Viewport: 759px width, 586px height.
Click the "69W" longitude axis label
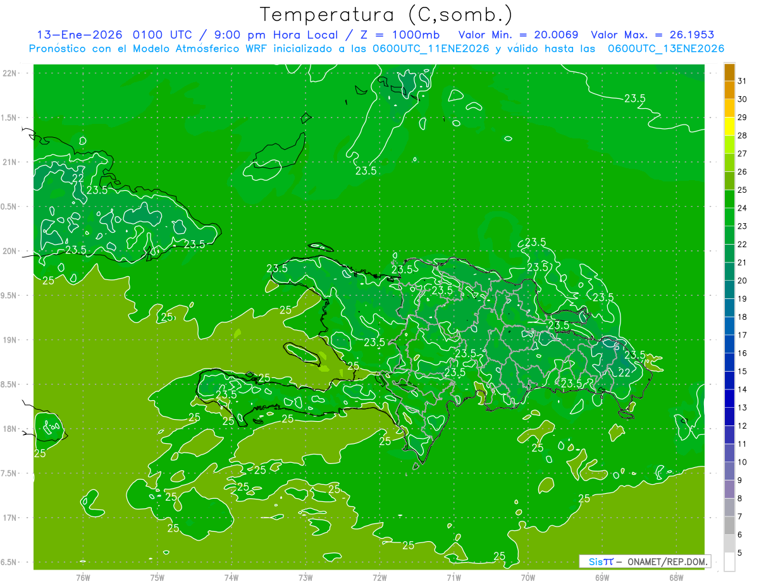(x=602, y=577)
